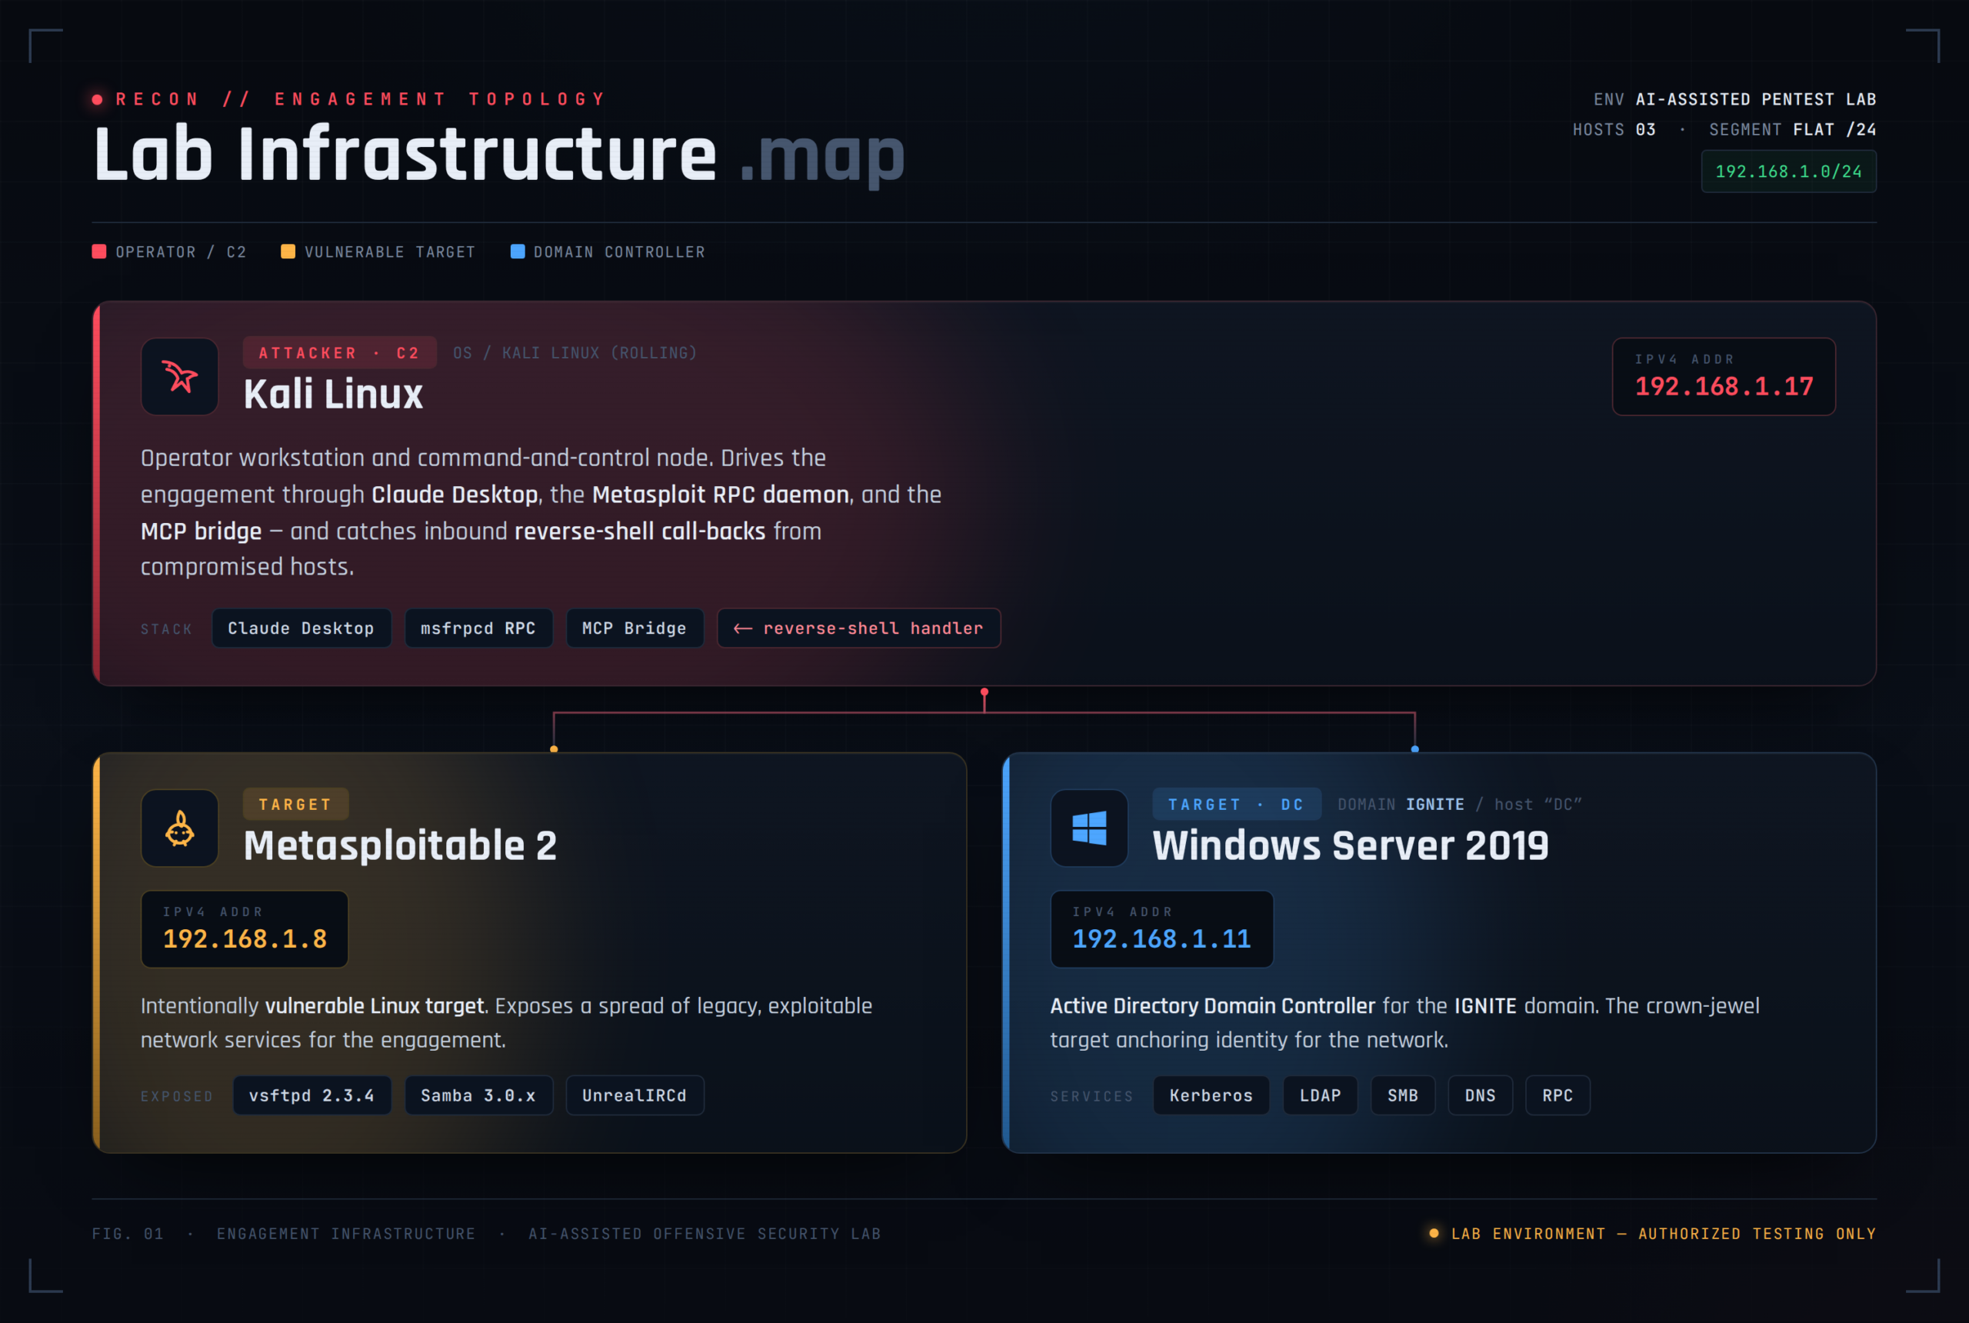Click the Kali IP address 192.168.1.17
The width and height of the screenshot is (1969, 1323).
1724,386
